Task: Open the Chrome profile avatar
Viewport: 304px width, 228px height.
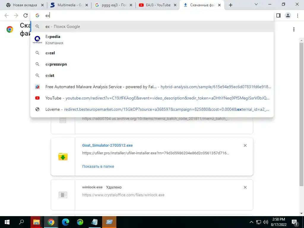Action: coord(288,15)
